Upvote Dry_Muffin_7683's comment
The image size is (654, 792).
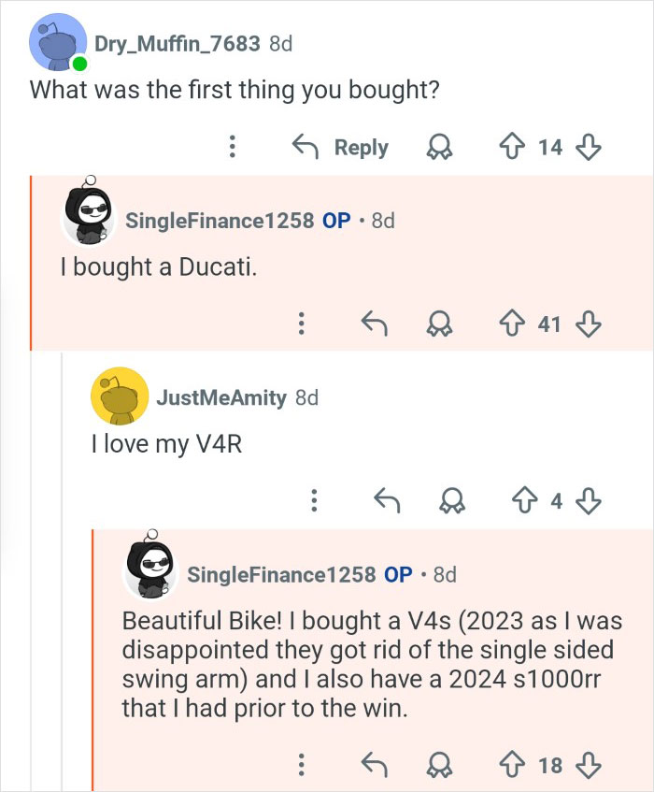511,147
